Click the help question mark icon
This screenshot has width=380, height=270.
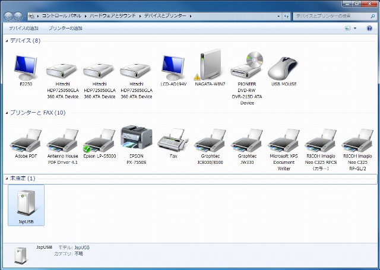coord(369,28)
